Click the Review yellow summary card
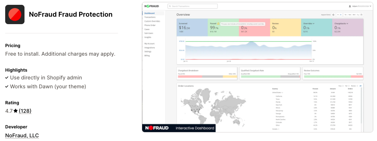 click(286, 27)
